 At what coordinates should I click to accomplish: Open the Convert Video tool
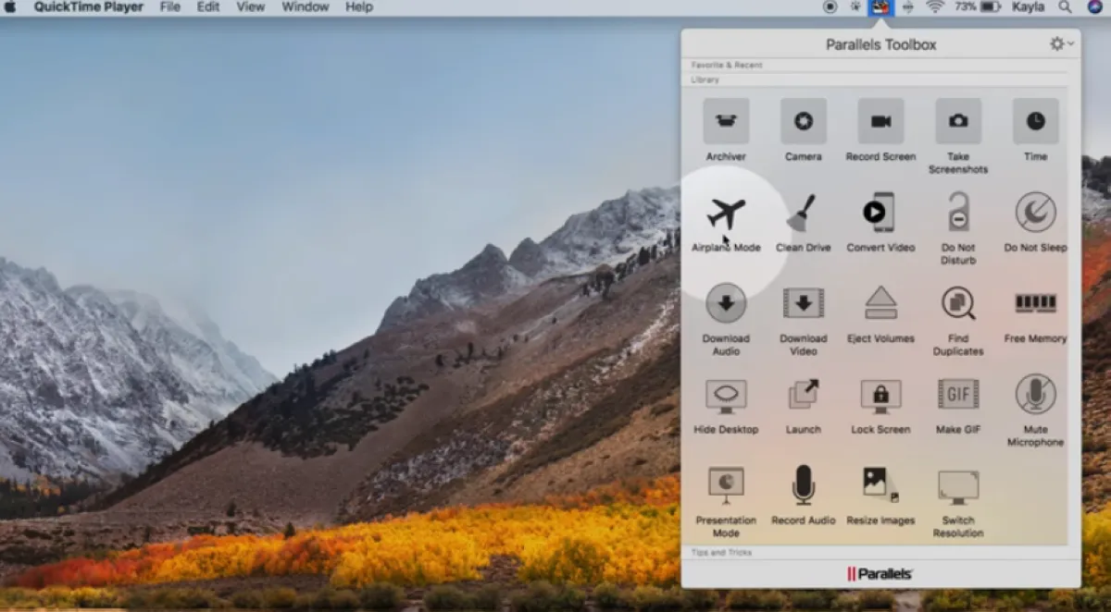point(880,214)
